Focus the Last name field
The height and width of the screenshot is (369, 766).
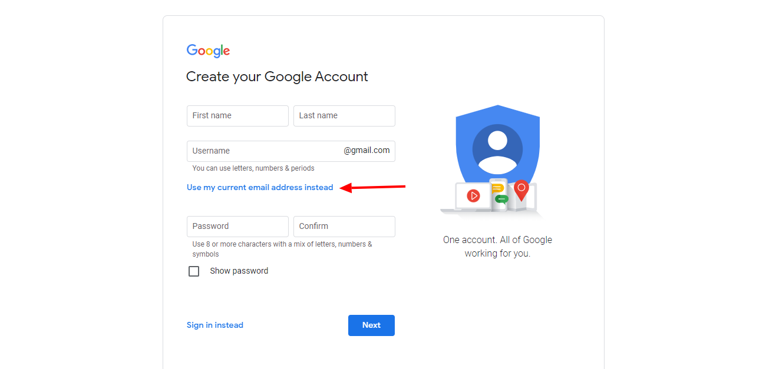tap(344, 116)
